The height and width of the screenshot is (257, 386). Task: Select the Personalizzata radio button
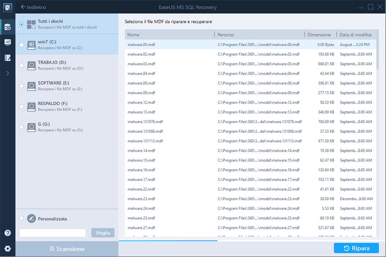click(x=22, y=218)
